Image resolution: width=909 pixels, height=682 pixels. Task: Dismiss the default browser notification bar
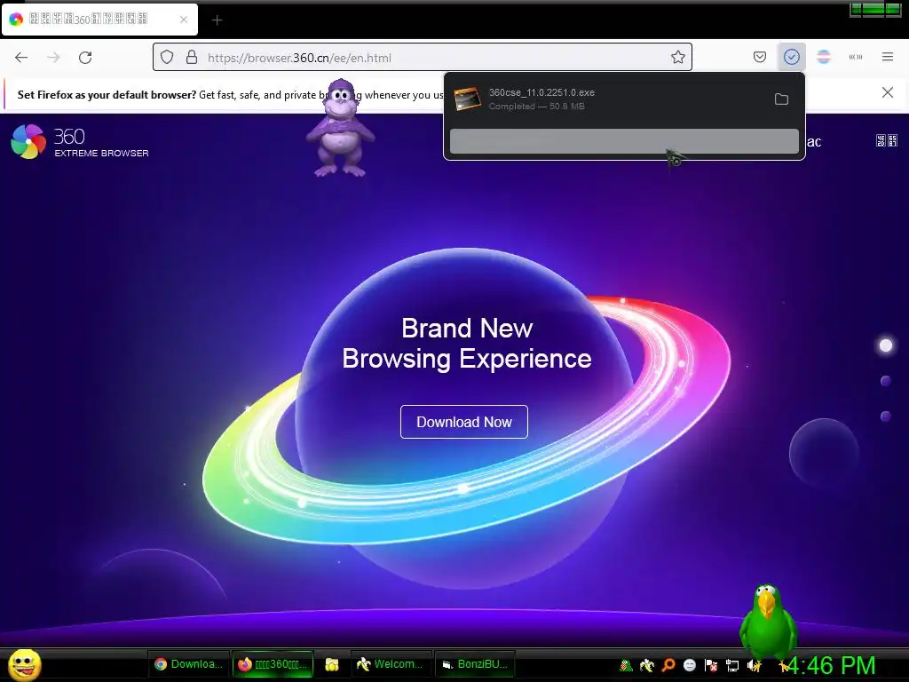[887, 92]
